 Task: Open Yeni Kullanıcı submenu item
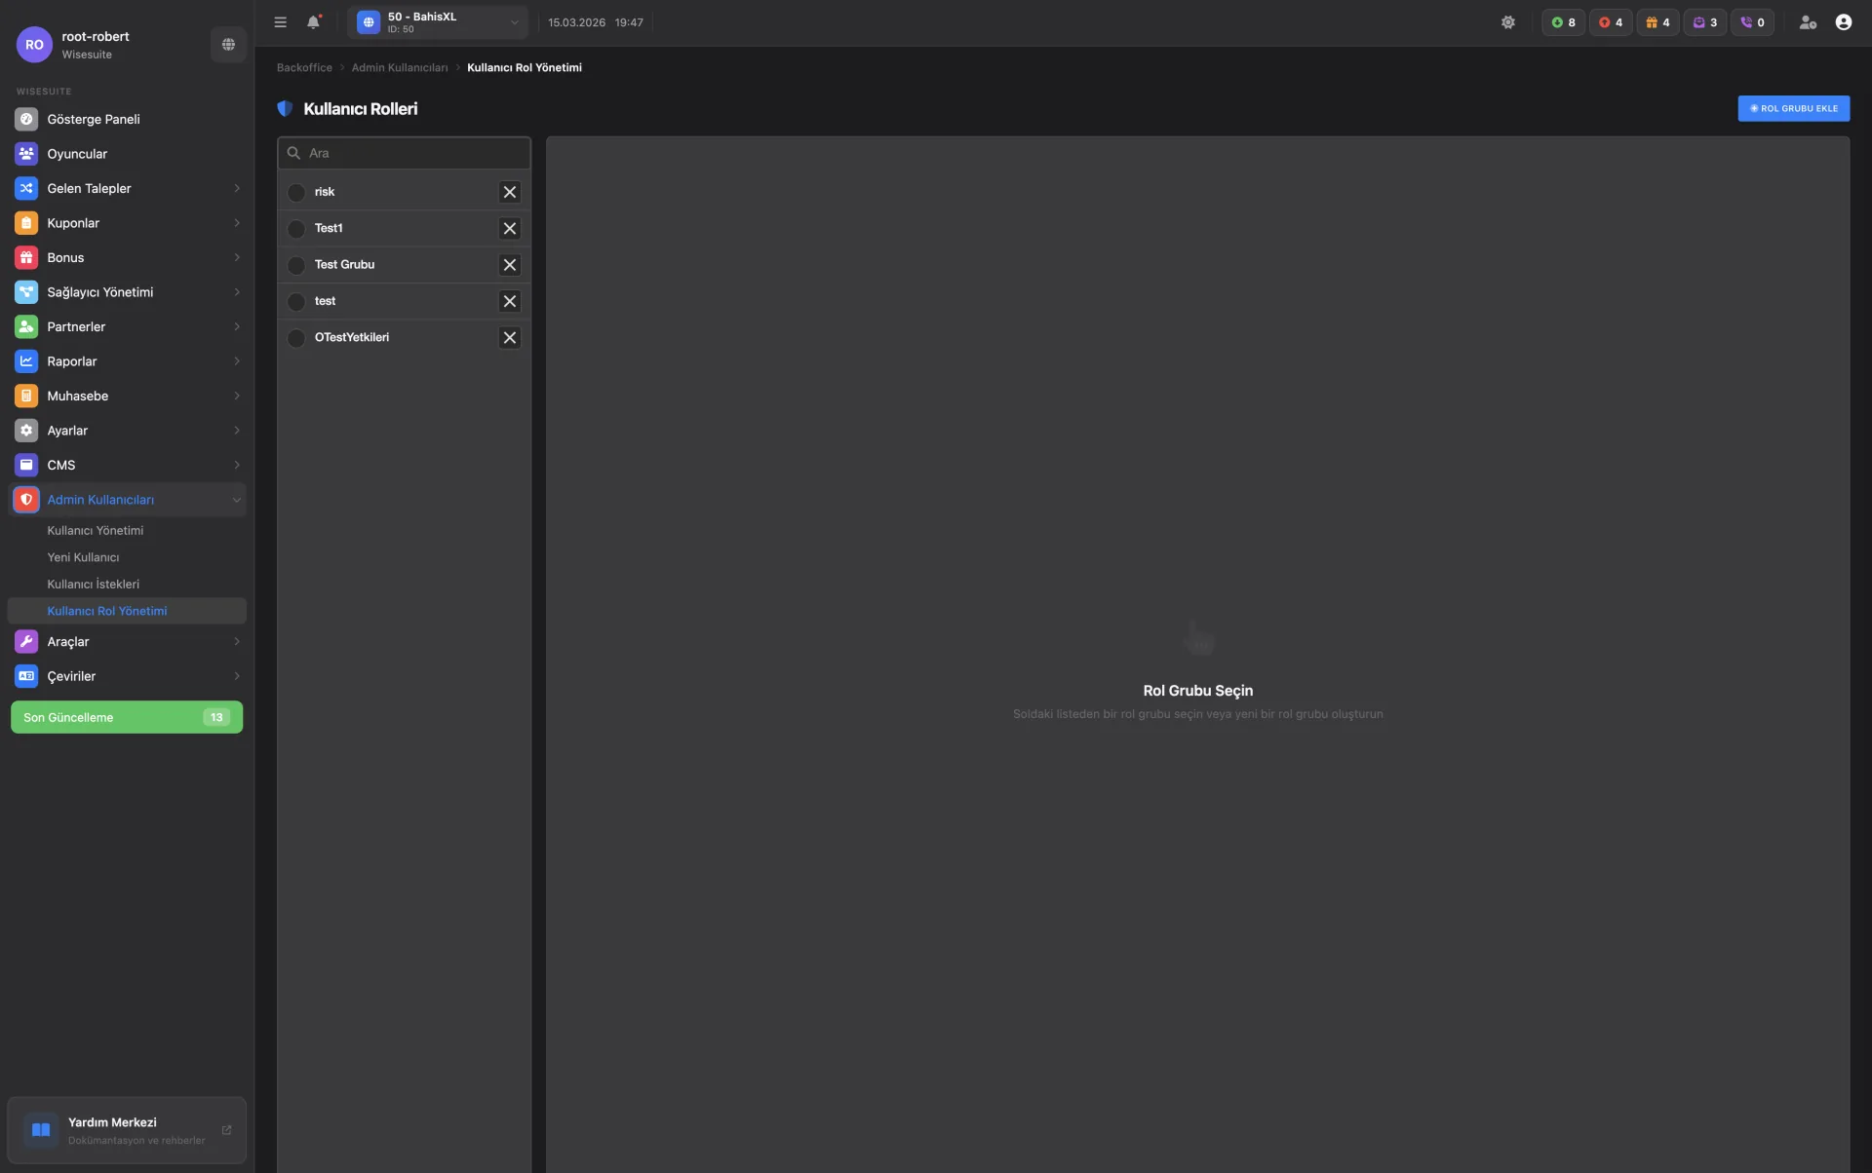(x=83, y=557)
